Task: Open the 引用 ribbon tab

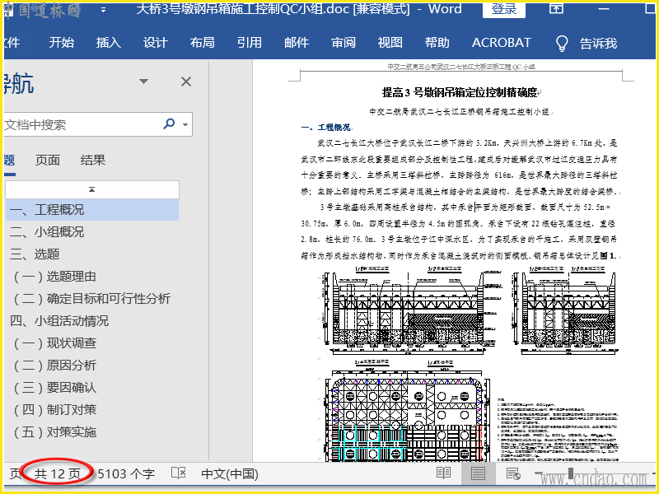Action: (x=250, y=43)
